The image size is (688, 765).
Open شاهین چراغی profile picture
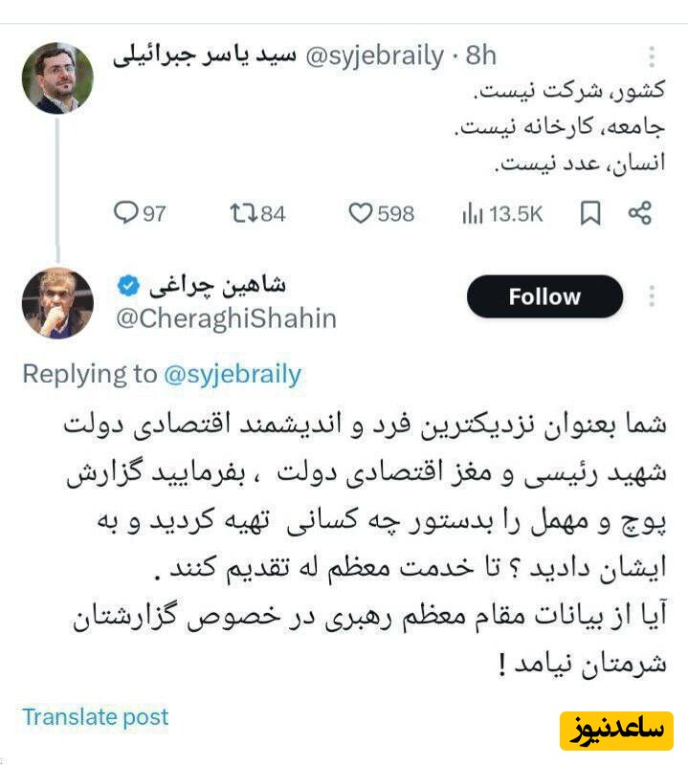pos(57,303)
